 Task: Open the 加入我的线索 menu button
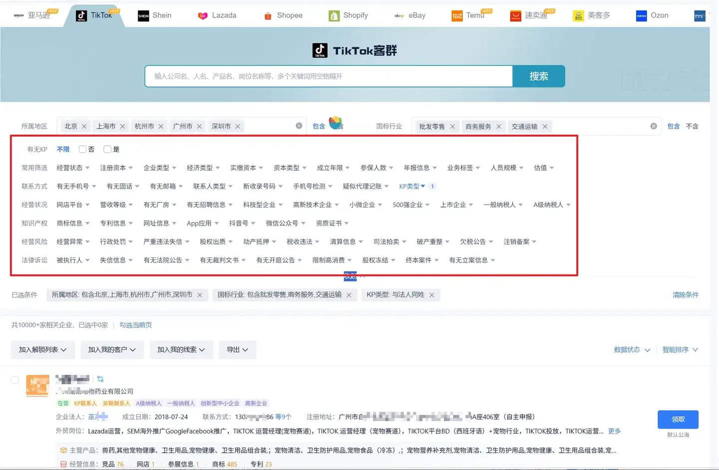181,350
